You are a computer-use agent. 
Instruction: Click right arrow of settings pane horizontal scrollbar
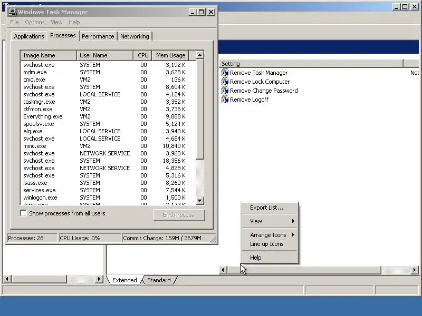(x=415, y=270)
